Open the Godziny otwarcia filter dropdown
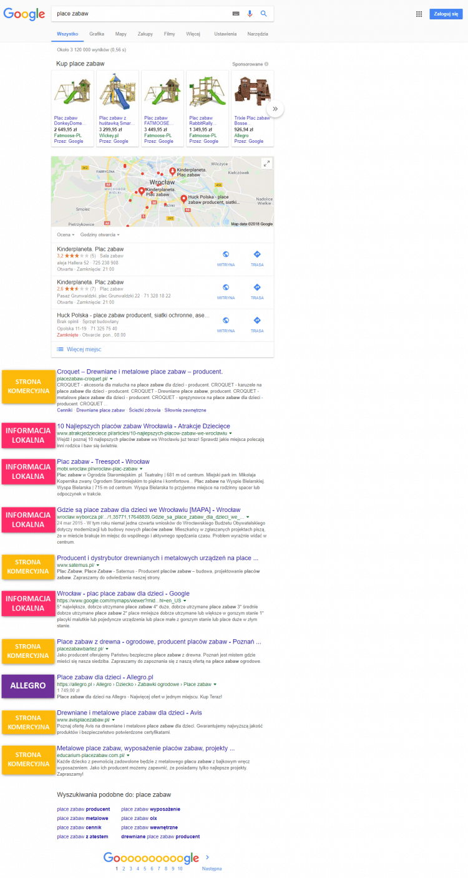 click(100, 234)
